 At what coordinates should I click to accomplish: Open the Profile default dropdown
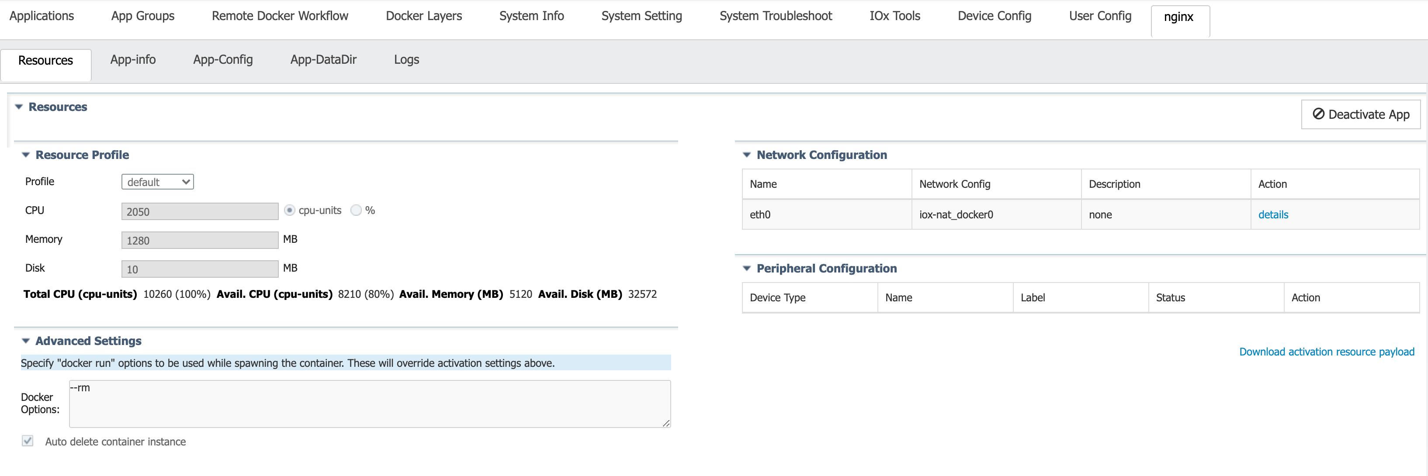pyautogui.click(x=157, y=182)
